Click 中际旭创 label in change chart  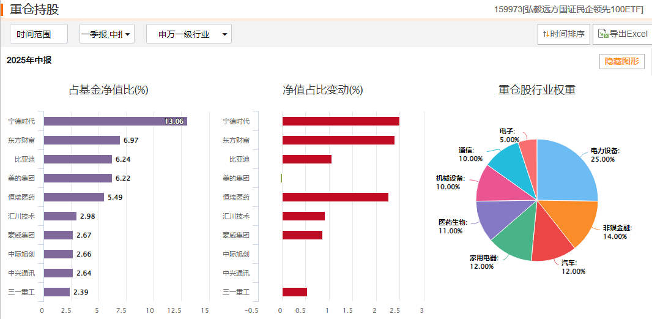click(x=236, y=254)
